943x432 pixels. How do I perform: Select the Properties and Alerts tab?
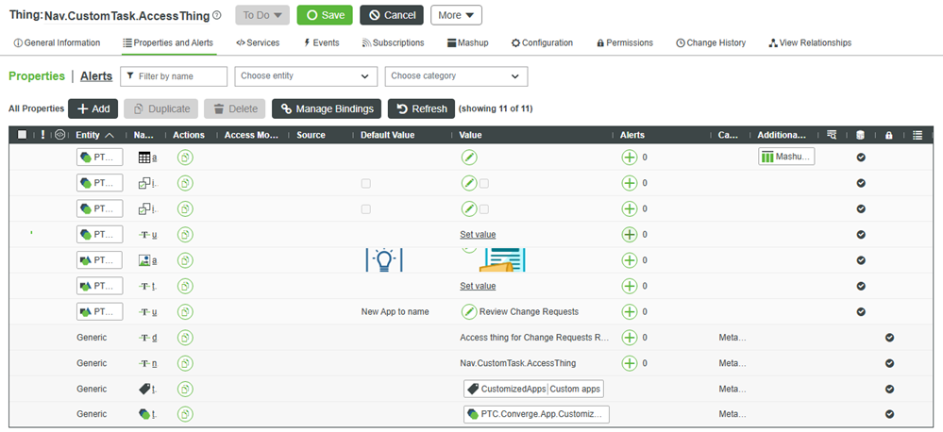(168, 42)
